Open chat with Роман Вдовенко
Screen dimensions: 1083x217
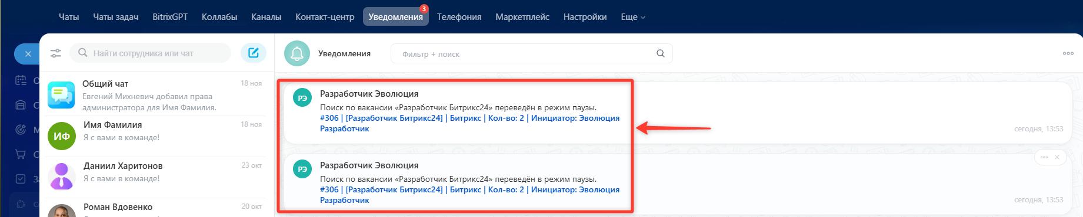[x=157, y=208]
